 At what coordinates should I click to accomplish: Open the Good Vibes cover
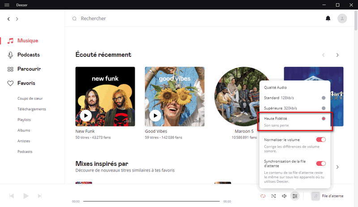(x=175, y=97)
